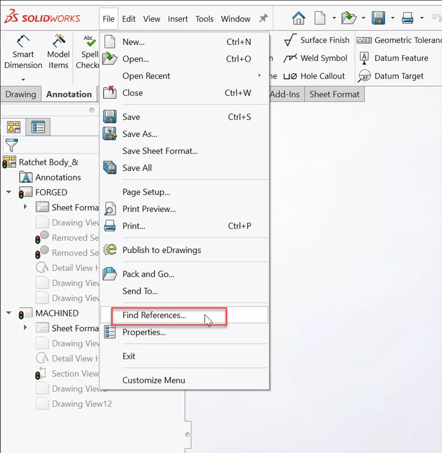Choose Customize Menu entry
Screen dimensions: 442x453
click(184, 380)
